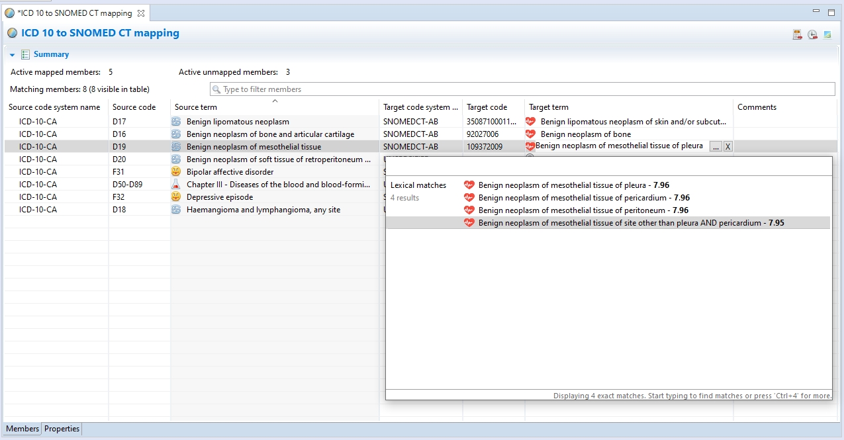Collapse the Summary section
Viewport: 844px width, 440px height.
(x=13, y=55)
